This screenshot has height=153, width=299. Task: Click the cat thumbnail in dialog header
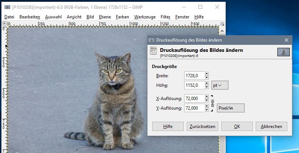[284, 52]
